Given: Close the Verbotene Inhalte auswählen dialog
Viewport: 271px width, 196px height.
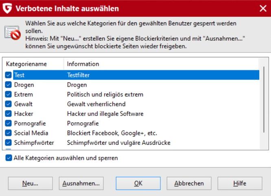Looking at the screenshot, I should point(263,8).
